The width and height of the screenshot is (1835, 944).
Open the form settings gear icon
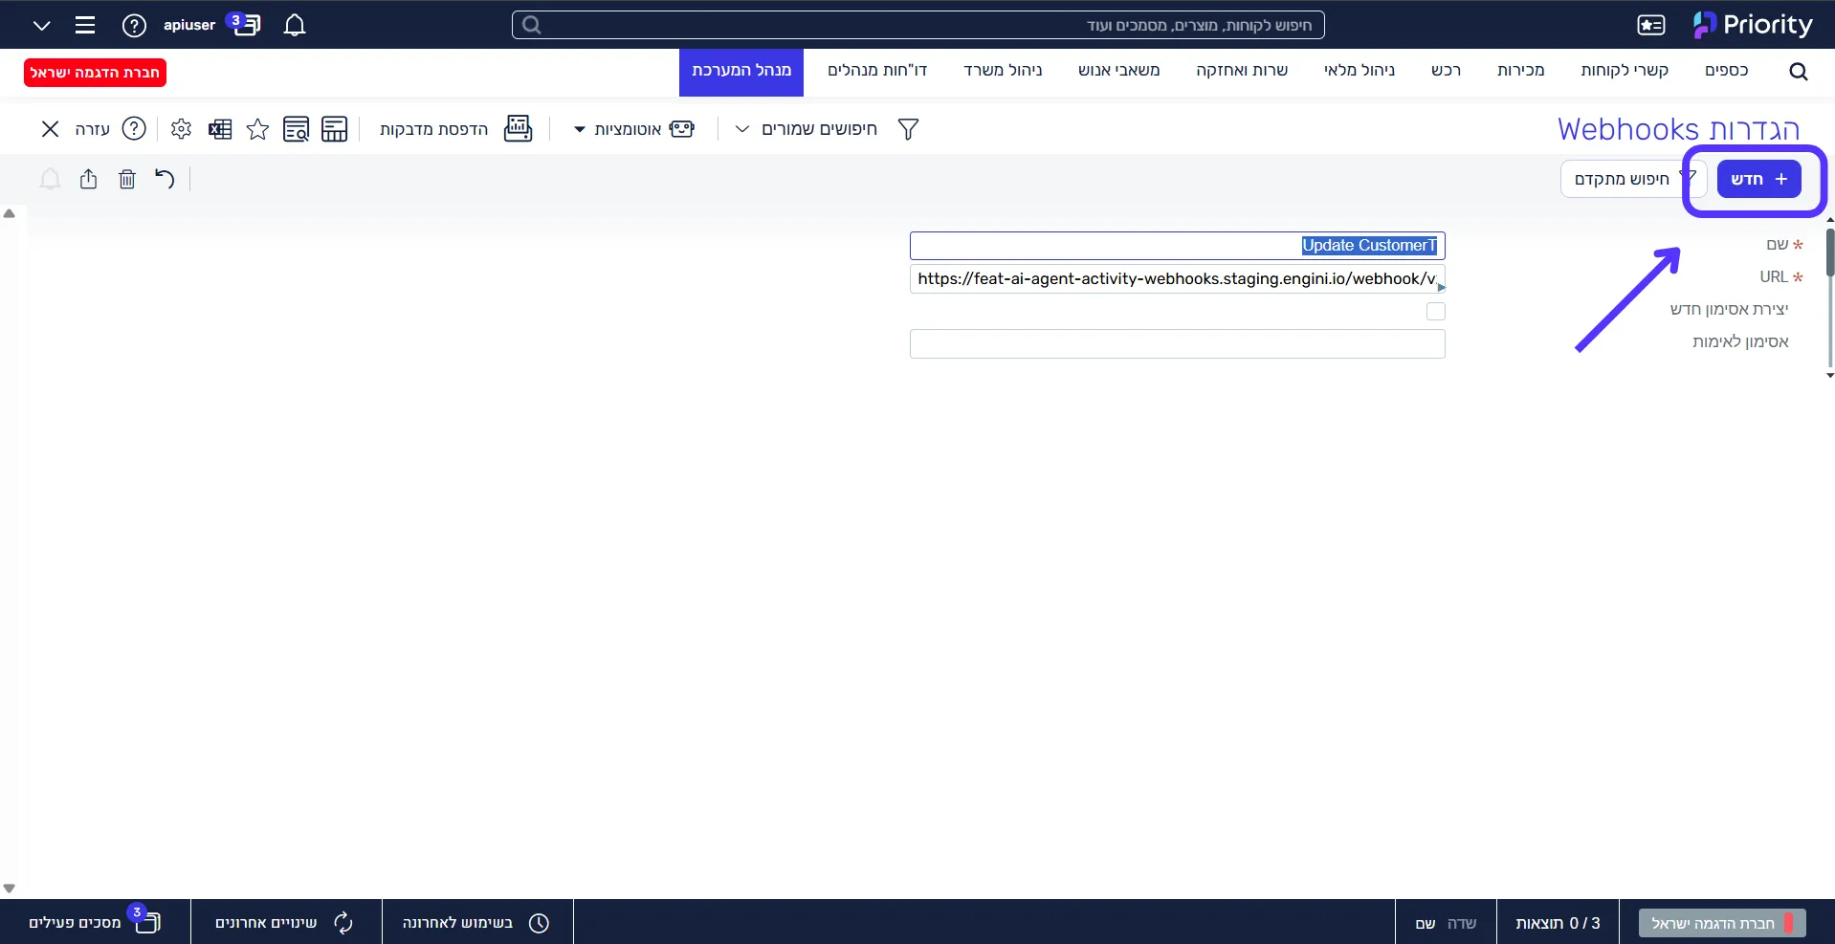pos(181,129)
